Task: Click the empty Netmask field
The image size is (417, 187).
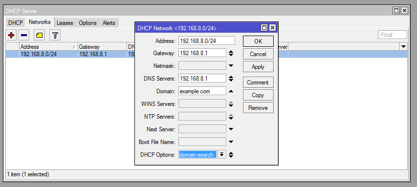Action: (x=202, y=66)
